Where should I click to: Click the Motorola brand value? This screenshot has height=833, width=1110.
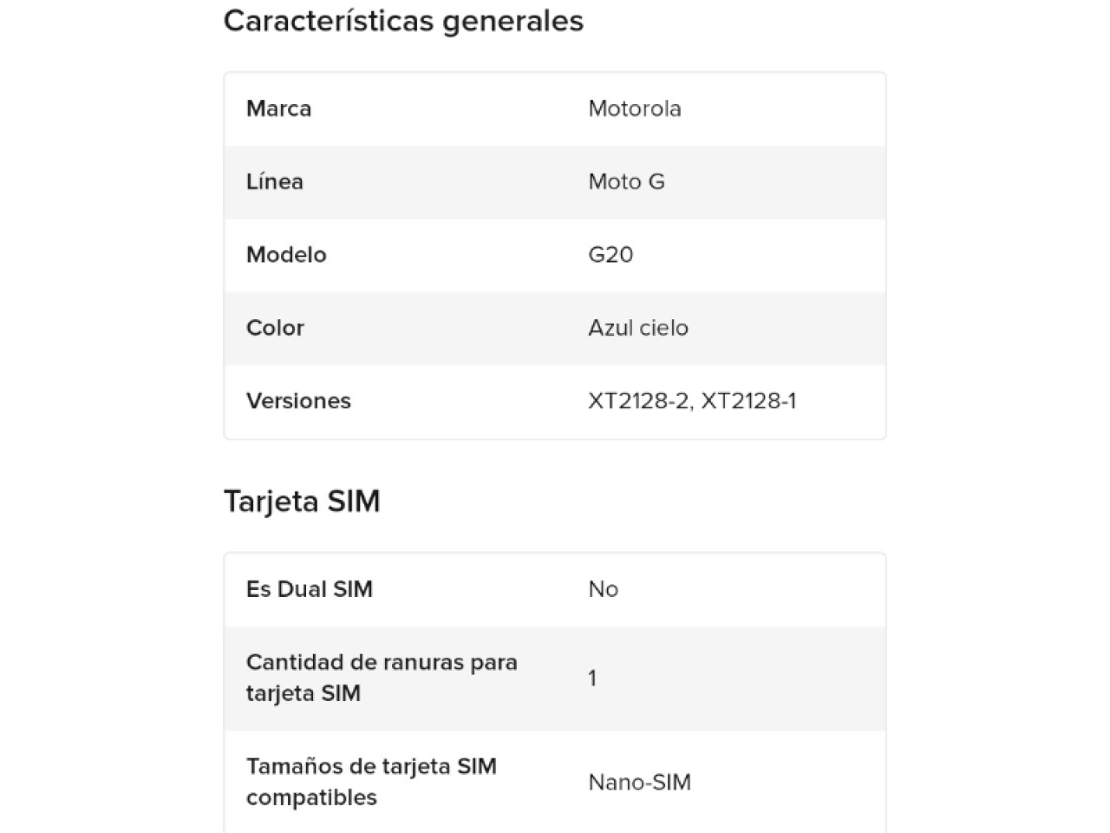click(634, 108)
